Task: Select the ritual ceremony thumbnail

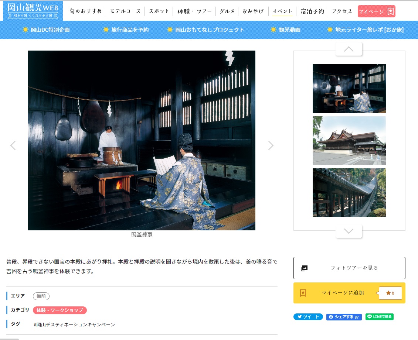Action: [x=349, y=88]
